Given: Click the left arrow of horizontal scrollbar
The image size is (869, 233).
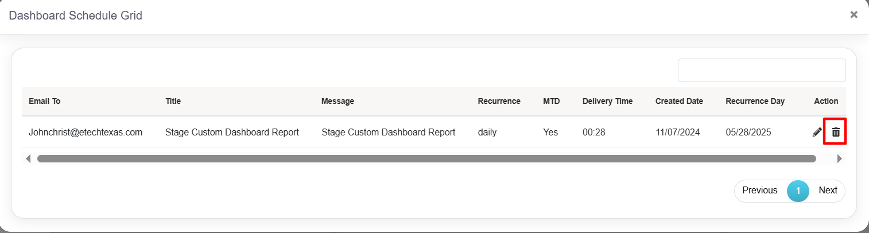Looking at the screenshot, I should 28,158.
